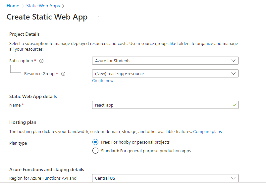Click chevron after Home in breadcrumb

pyautogui.click(x=23, y=6)
